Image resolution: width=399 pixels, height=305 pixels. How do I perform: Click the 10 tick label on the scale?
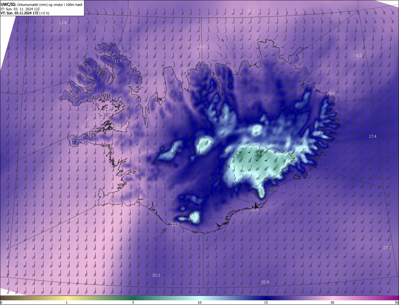(199, 303)
